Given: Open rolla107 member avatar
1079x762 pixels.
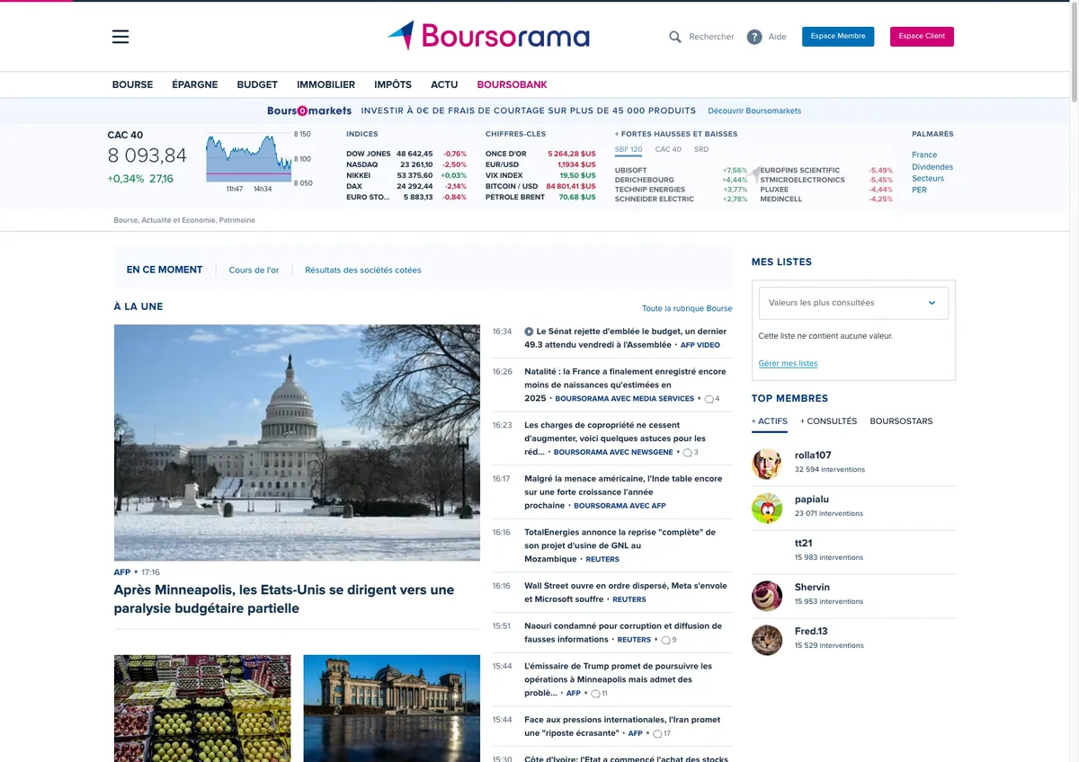Looking at the screenshot, I should click(x=767, y=464).
